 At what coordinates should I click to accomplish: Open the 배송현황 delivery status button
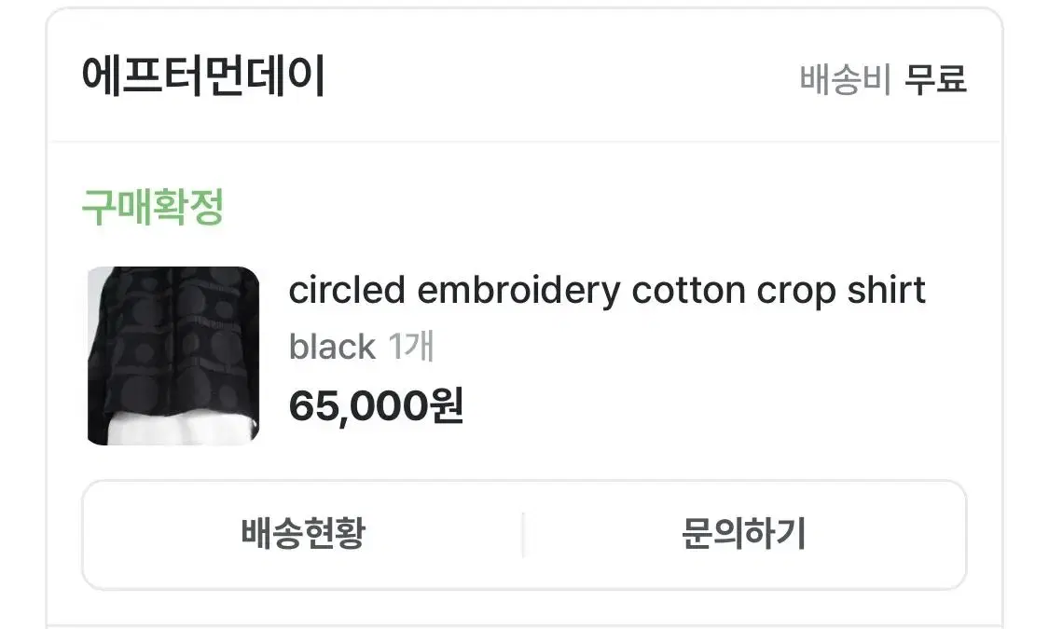[303, 534]
